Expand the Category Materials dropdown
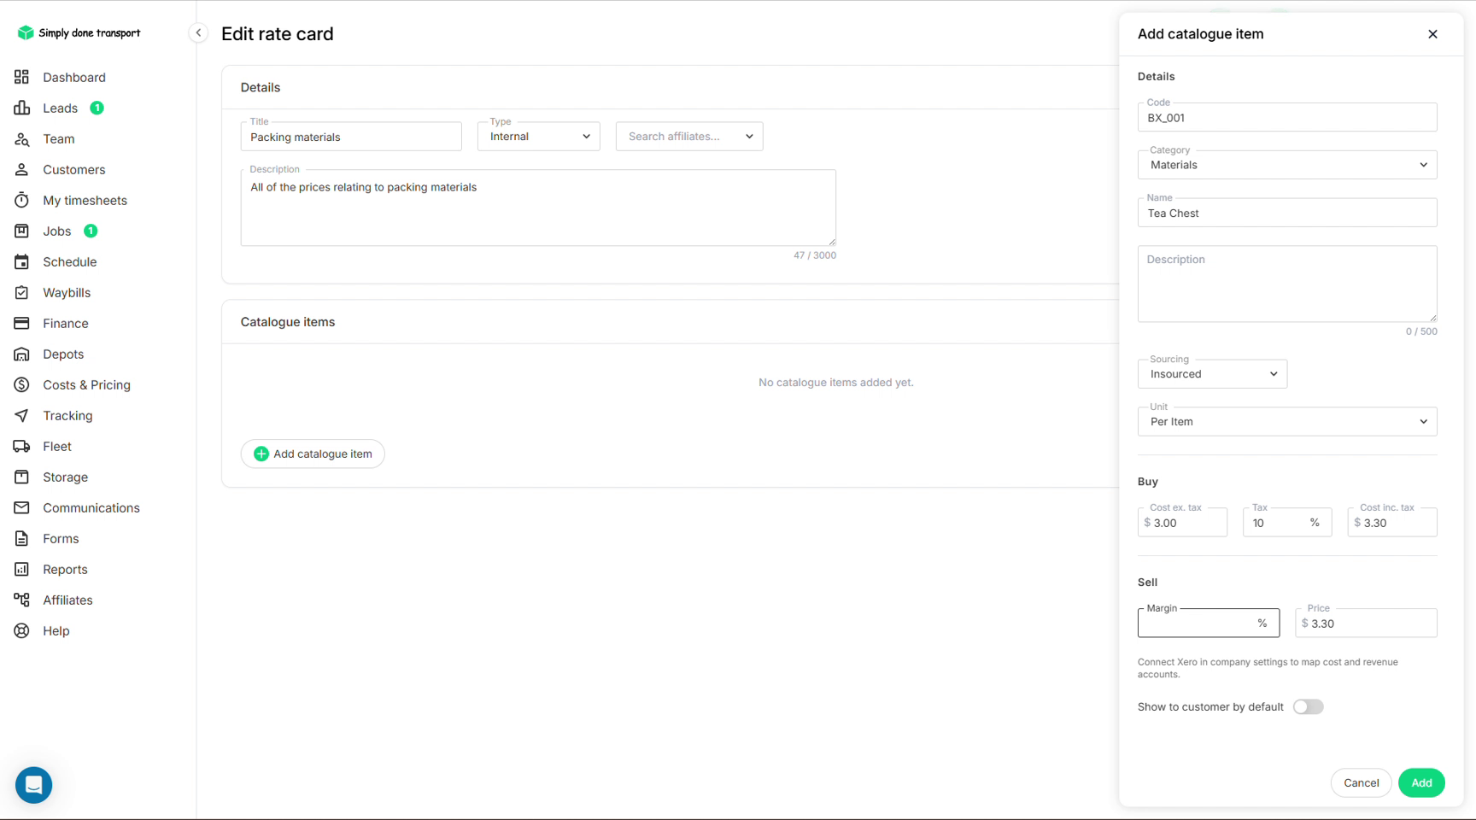This screenshot has height=820, width=1476. click(1287, 165)
